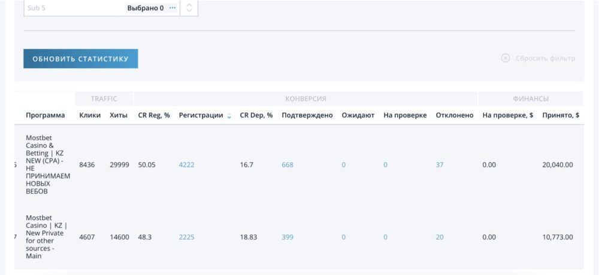Sort by the Клики column header
The height and width of the screenshot is (275, 599).
pos(90,115)
